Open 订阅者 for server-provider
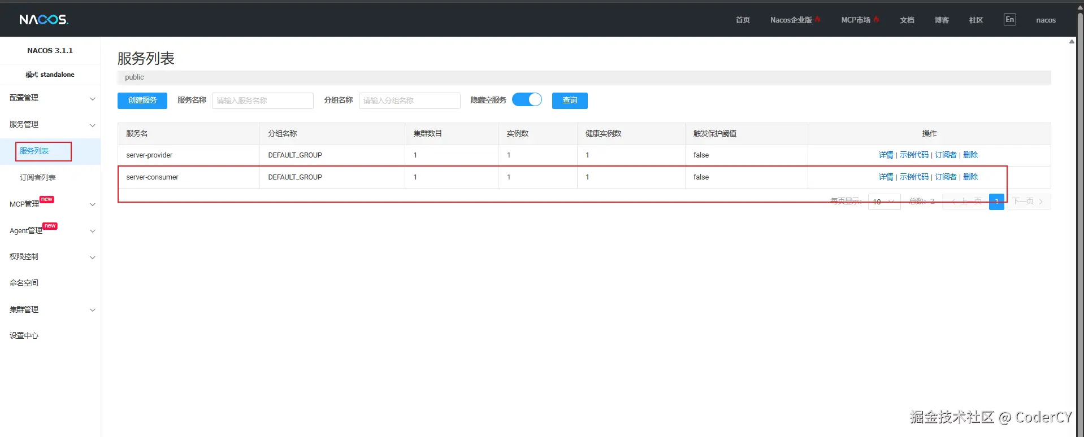The image size is (1084, 437). 946,155
